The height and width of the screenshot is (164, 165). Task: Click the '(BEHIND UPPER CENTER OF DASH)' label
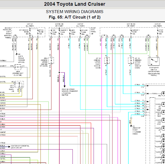[x=44, y=63]
